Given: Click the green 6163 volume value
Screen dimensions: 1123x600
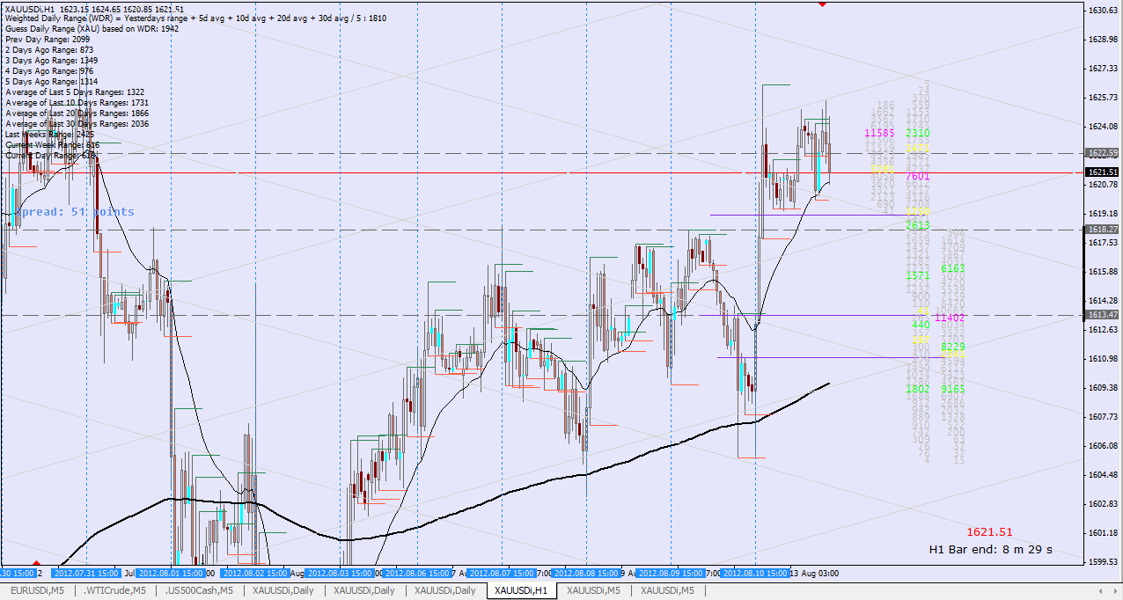Looking at the screenshot, I should coord(953,268).
